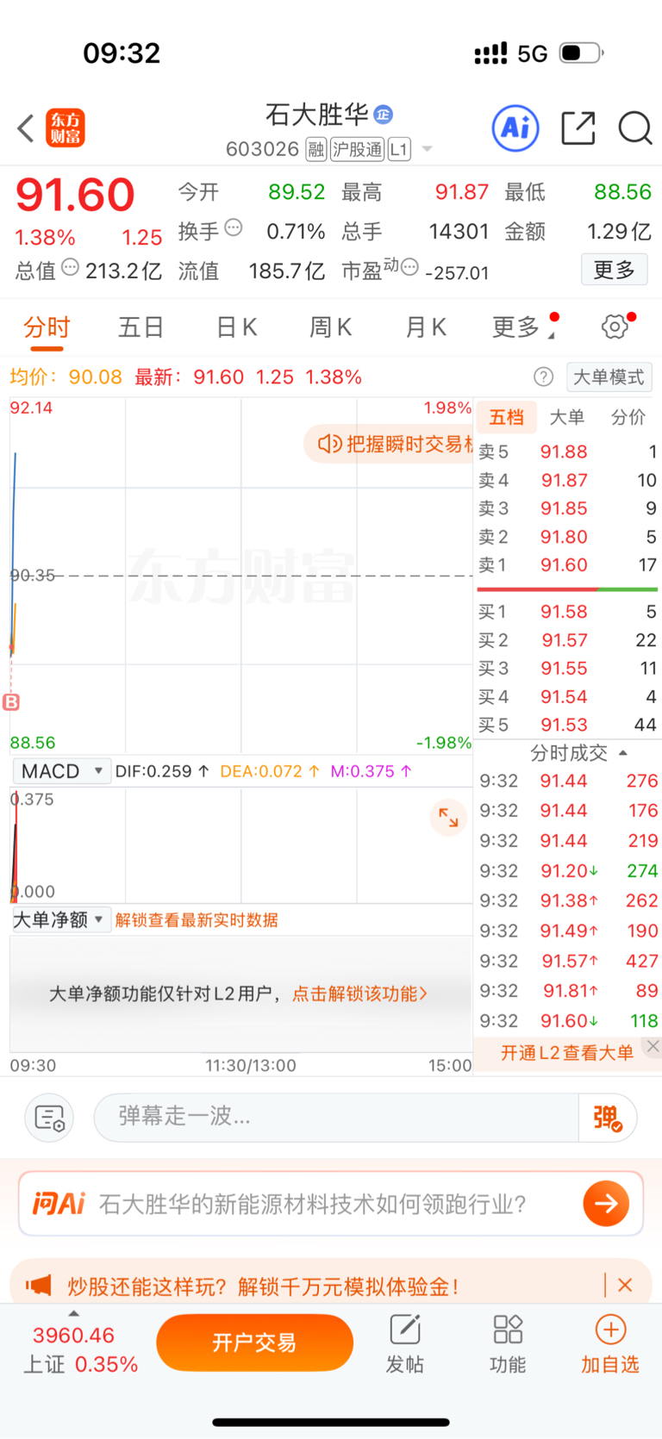
Task: Open the Ai assistant icon
Action: click(x=515, y=128)
